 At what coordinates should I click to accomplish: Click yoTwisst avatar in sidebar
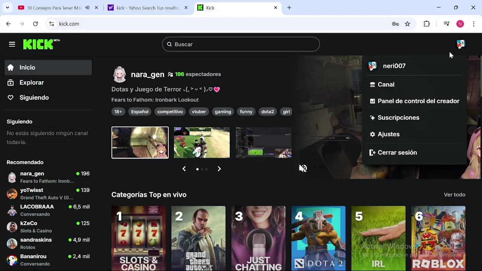click(12, 194)
